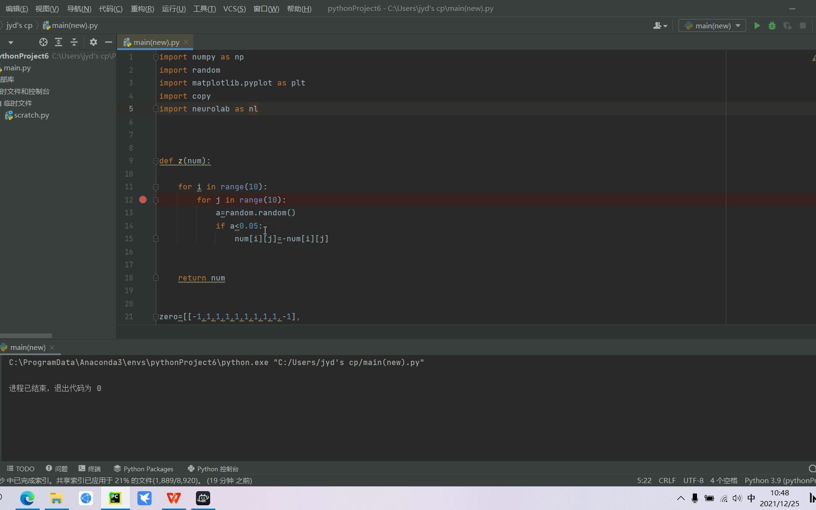
Task: Fold the for i loop at line 11
Action: point(156,187)
